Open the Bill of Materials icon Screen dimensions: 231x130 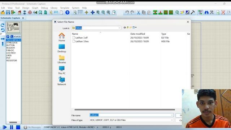[51, 13]
